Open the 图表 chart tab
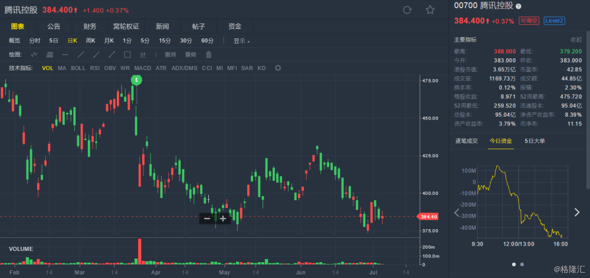 [18, 27]
